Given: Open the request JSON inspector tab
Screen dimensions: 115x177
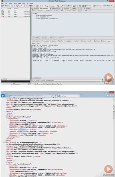Looking at the screenshot, I should (x=81, y=11).
